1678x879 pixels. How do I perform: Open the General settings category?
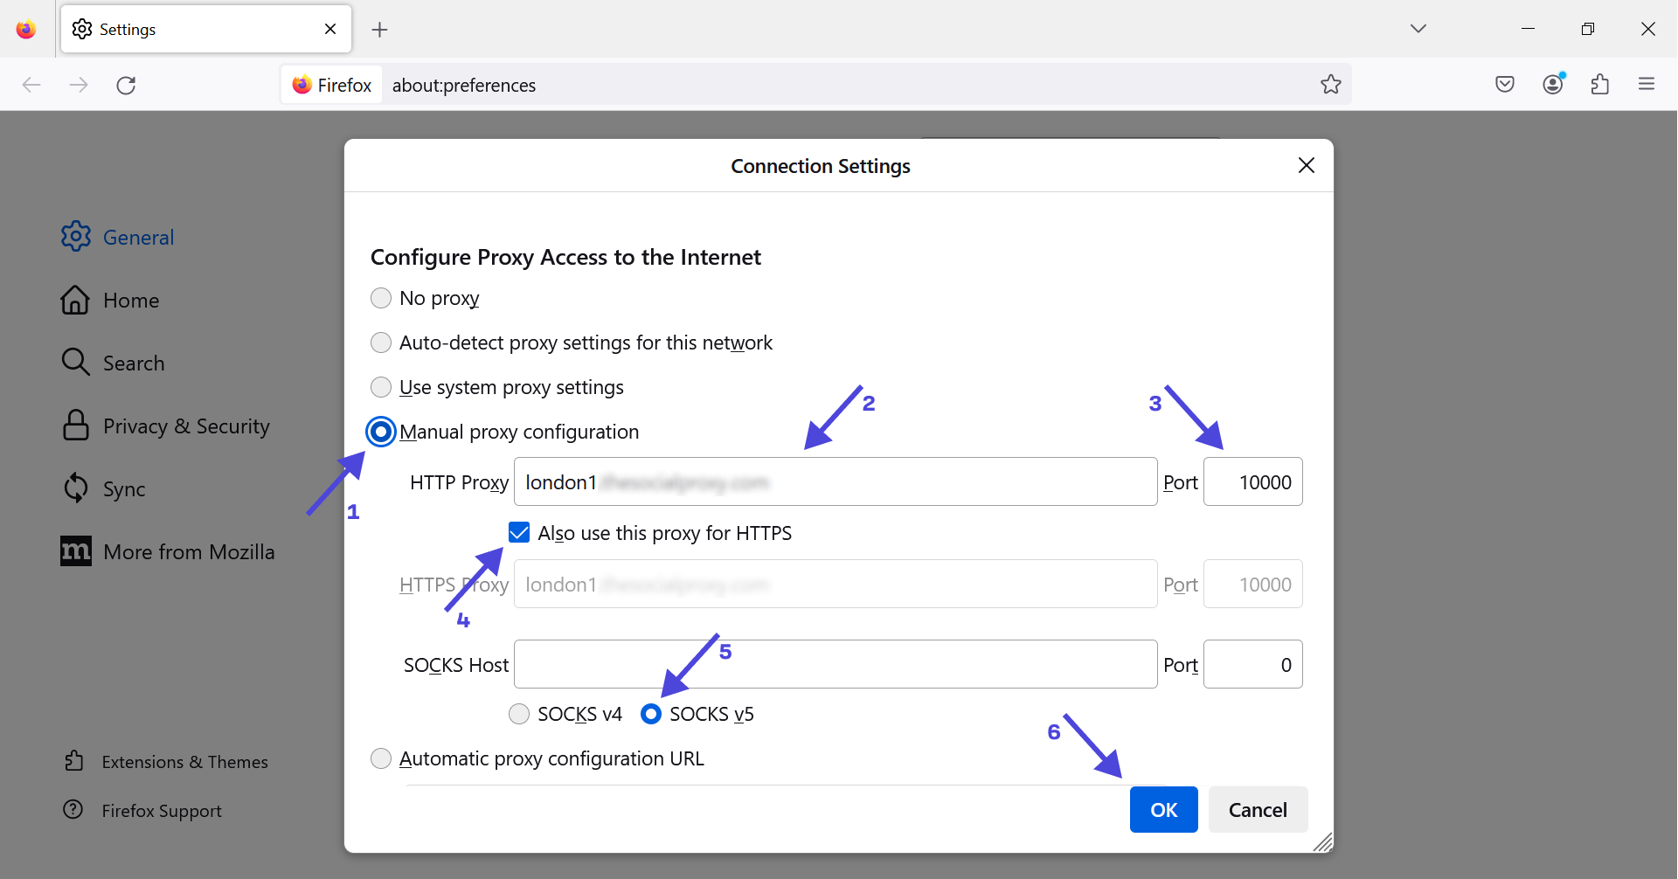tap(118, 237)
